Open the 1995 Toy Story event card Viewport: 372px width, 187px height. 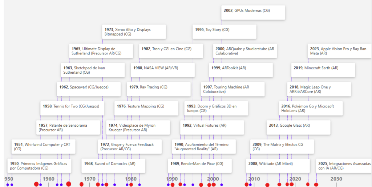coord(225,32)
